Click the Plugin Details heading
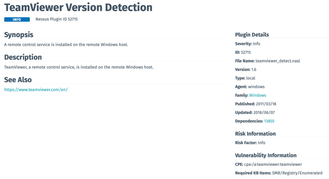The height and width of the screenshot is (179, 329). 252,35
